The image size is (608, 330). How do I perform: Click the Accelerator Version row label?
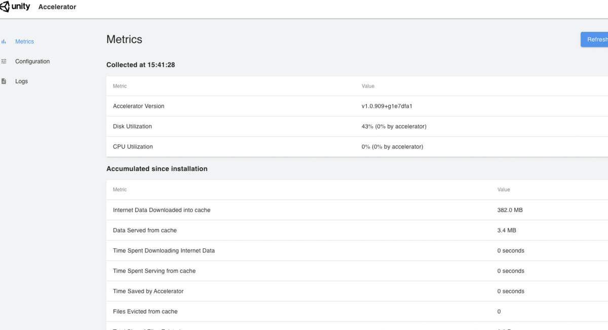pyautogui.click(x=138, y=106)
